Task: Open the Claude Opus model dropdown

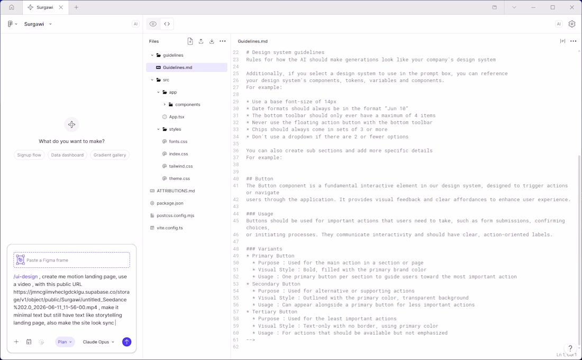Action: (x=98, y=342)
